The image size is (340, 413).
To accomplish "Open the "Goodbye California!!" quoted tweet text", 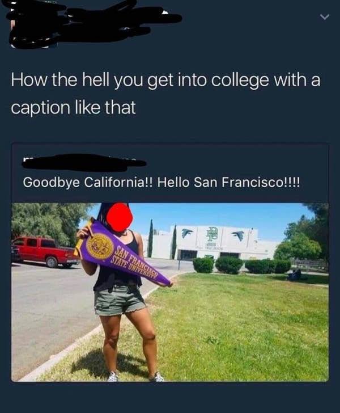I will tap(161, 182).
